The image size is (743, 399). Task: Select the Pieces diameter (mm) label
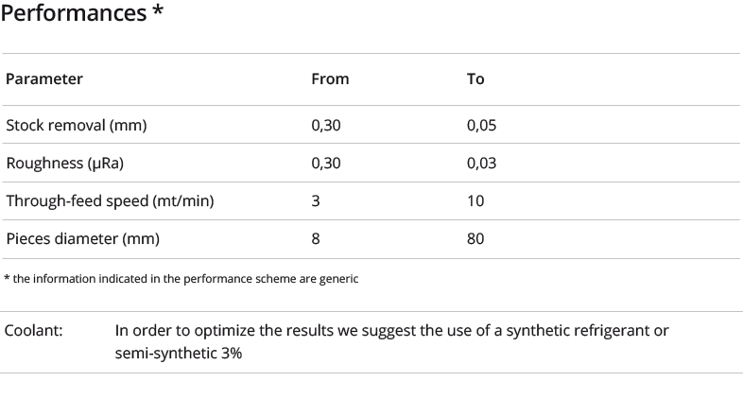(82, 238)
